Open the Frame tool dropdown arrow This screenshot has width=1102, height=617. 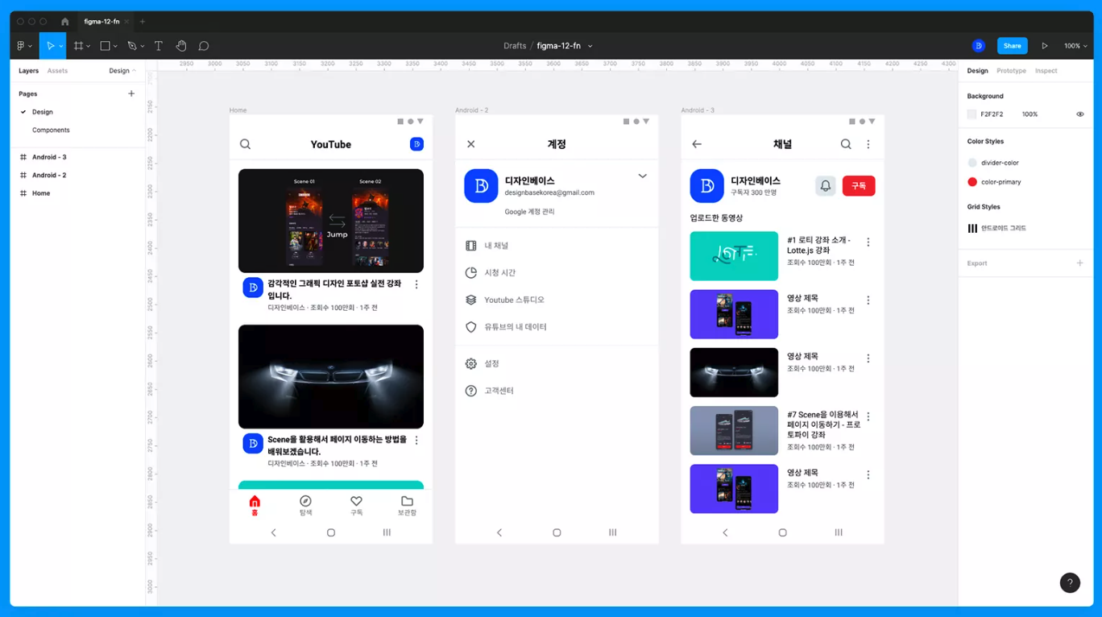click(x=89, y=47)
